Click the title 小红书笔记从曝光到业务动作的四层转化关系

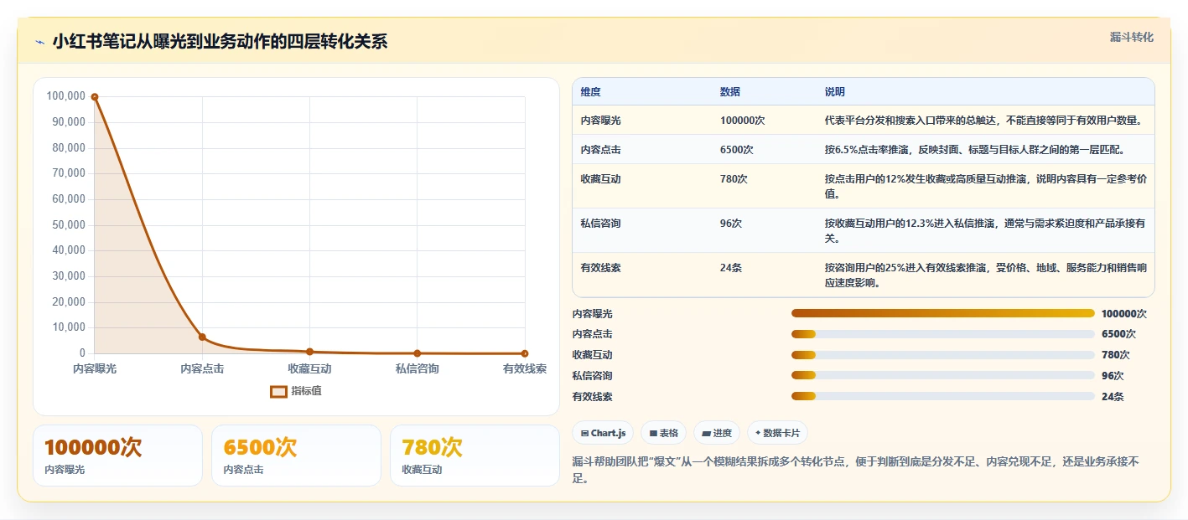click(x=220, y=42)
